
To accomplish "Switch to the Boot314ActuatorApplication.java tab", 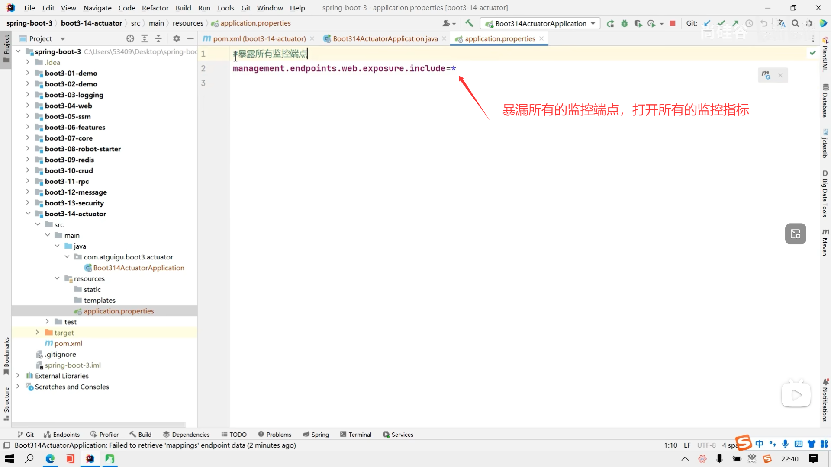I will (x=385, y=38).
